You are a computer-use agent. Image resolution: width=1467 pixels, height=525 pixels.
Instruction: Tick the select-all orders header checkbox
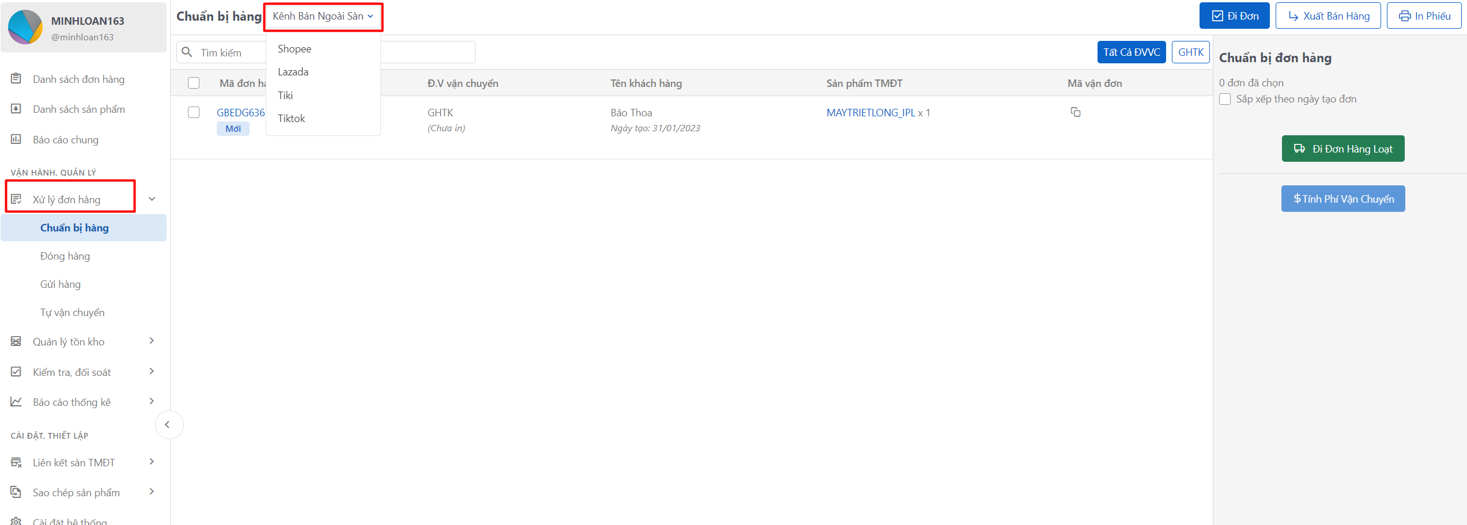[194, 83]
